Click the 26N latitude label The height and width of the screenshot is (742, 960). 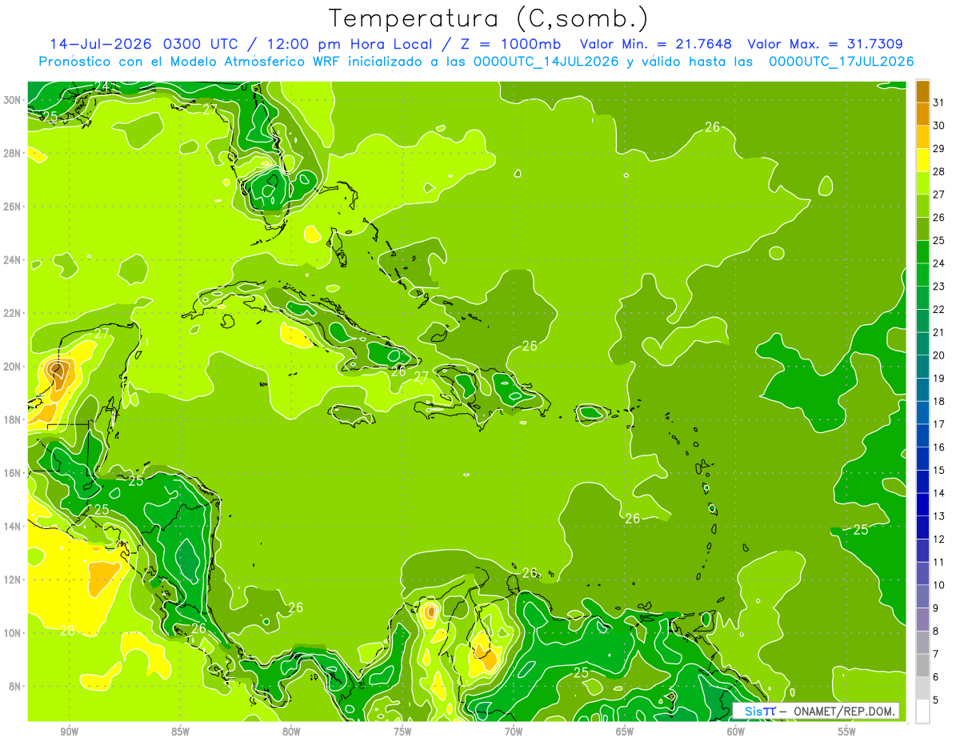[12, 207]
